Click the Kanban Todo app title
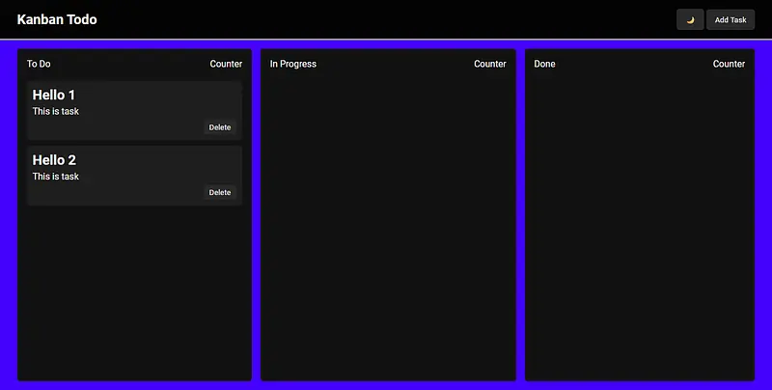Image resolution: width=772 pixels, height=390 pixels. tap(57, 19)
